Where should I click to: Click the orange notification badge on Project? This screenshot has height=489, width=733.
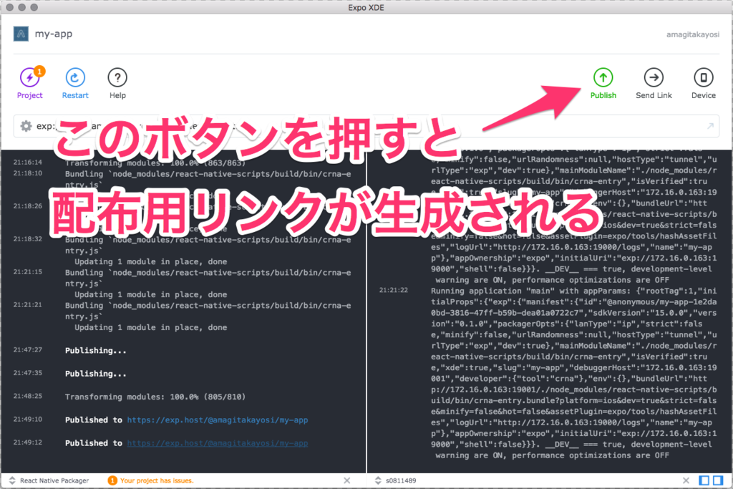coord(39,71)
